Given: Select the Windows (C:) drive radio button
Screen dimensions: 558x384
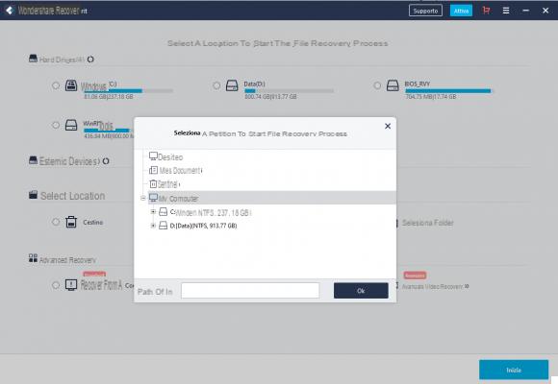Looking at the screenshot, I should [56, 85].
